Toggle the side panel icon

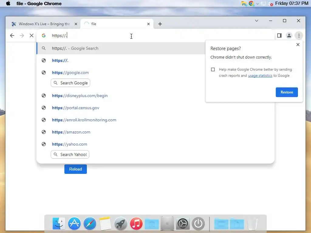(279, 35)
